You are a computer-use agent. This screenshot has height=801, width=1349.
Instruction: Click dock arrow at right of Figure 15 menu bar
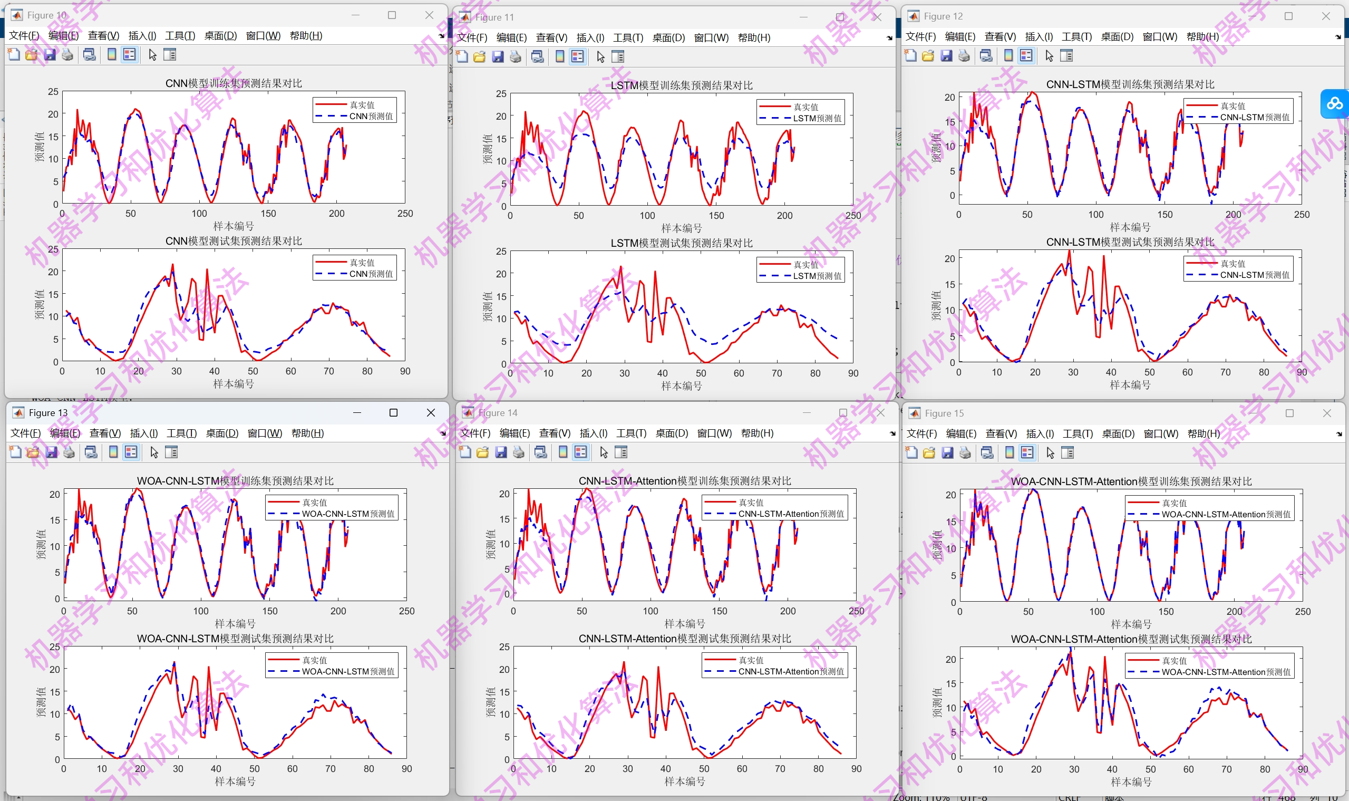pos(1339,434)
